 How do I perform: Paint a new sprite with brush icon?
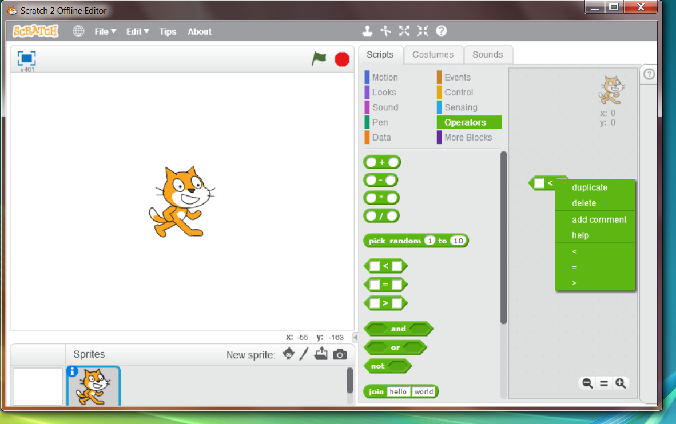click(x=304, y=354)
